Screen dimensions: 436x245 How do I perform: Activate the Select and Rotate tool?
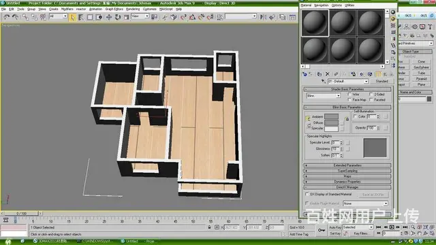pos(118,18)
